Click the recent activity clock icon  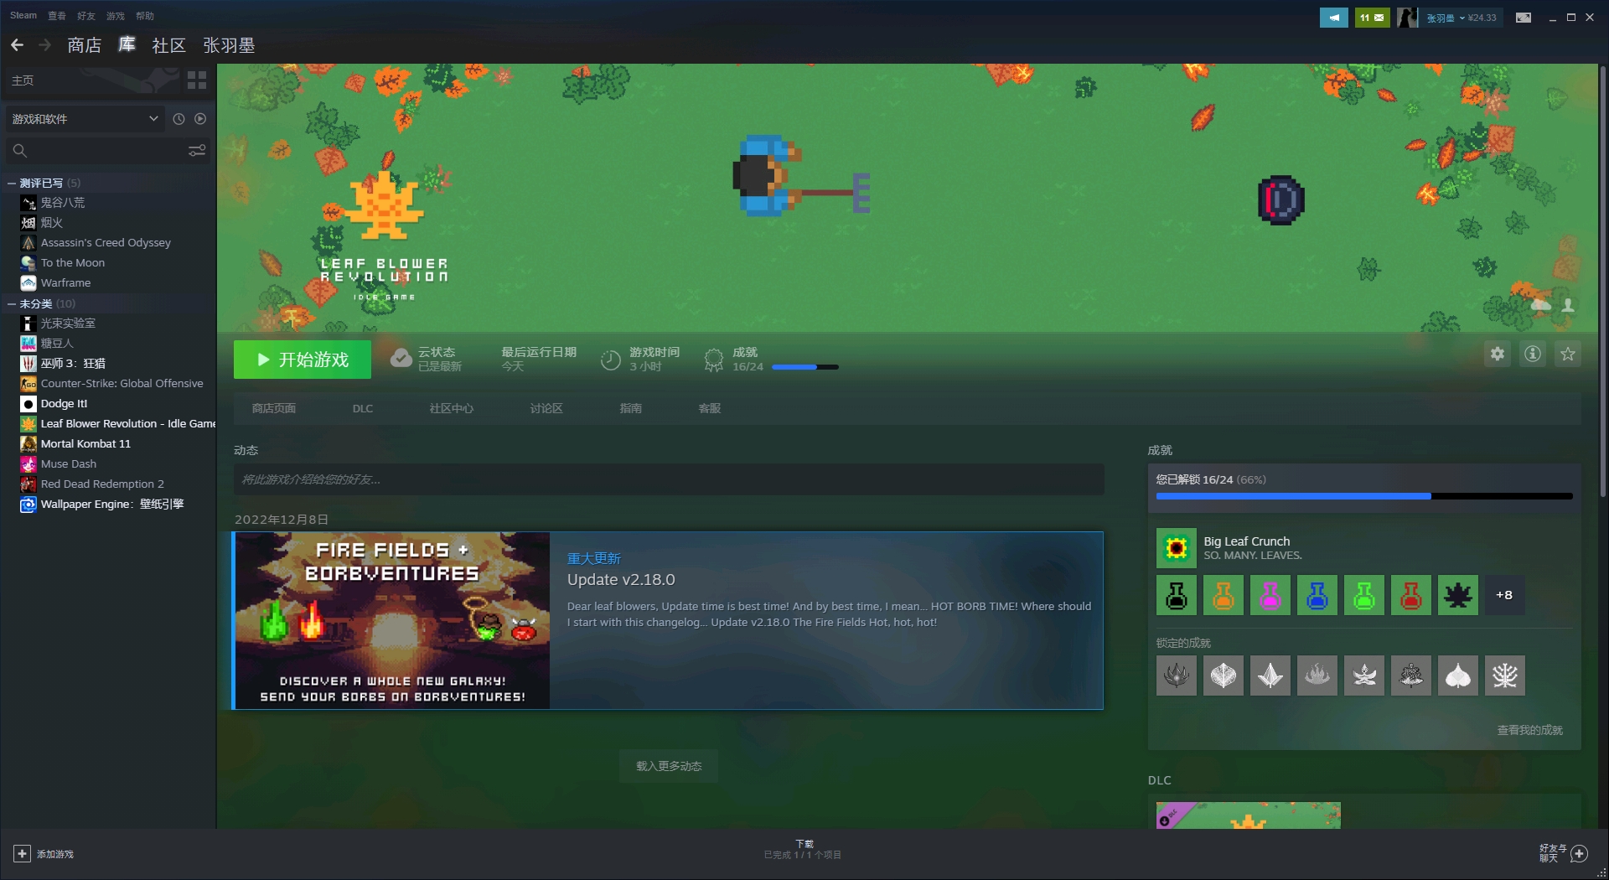pyautogui.click(x=178, y=119)
